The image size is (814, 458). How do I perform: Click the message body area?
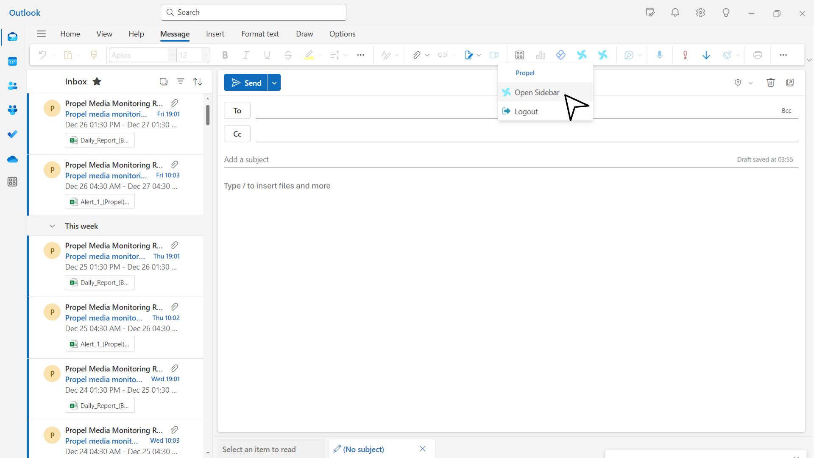[x=511, y=305]
